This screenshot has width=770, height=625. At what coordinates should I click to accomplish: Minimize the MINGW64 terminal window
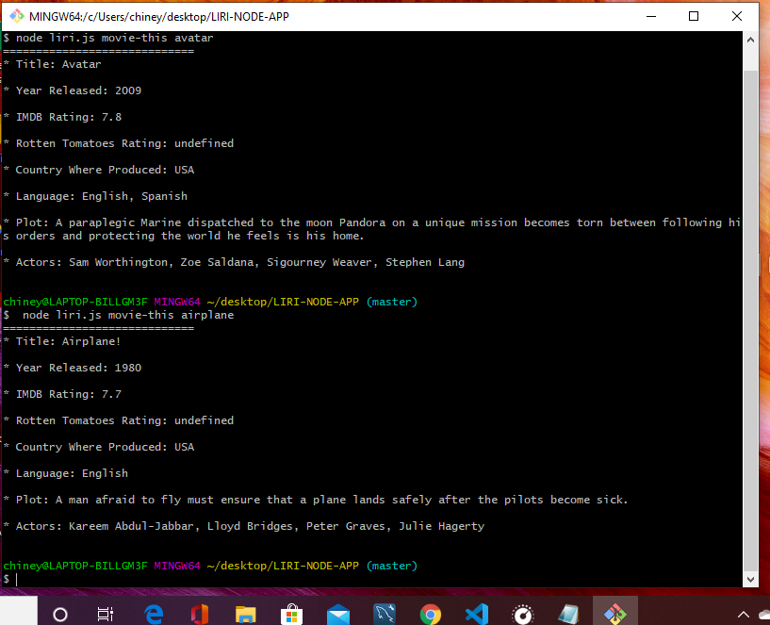point(651,16)
